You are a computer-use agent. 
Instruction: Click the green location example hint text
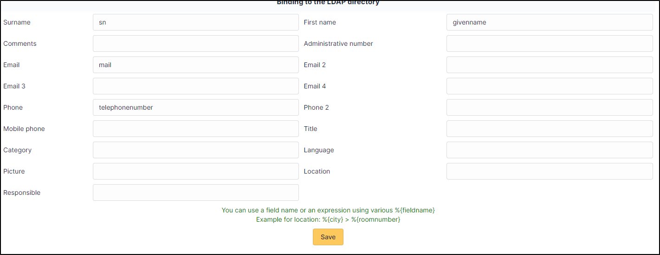328,219
